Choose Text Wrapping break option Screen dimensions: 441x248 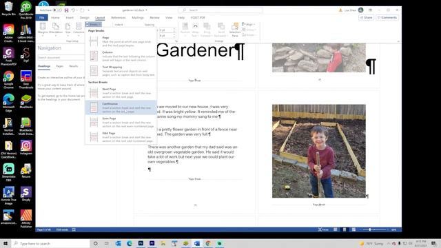121,71
